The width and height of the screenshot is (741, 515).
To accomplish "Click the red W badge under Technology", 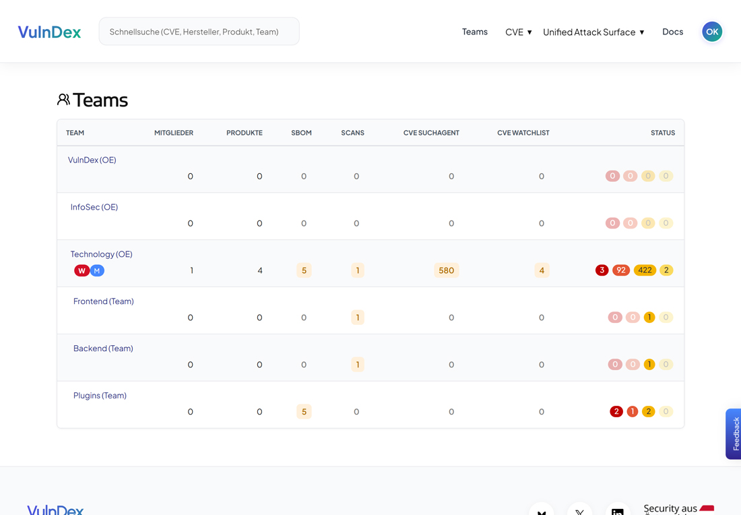I will 82,270.
